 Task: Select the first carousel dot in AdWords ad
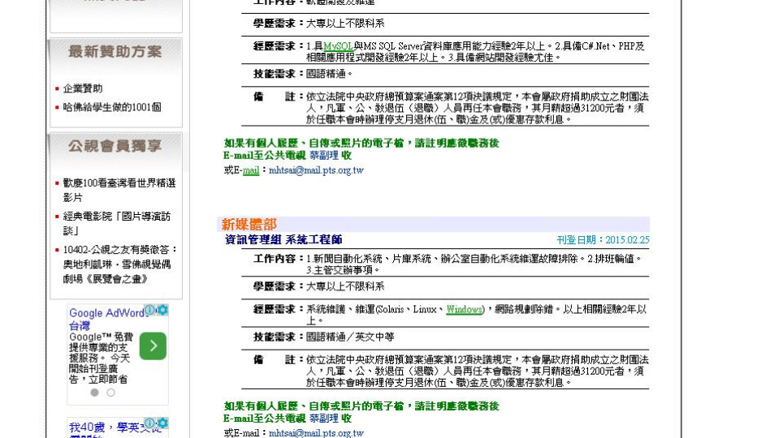tap(94, 393)
